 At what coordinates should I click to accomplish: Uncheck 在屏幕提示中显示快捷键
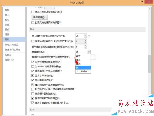click(33, 71)
